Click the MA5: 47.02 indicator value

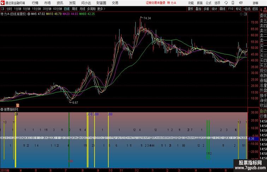pyautogui.click(x=38, y=14)
